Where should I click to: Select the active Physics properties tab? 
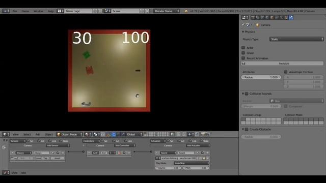pos(291,18)
